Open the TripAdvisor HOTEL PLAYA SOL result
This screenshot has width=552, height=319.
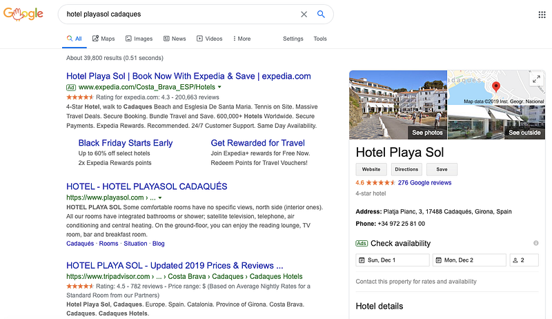tap(175, 265)
